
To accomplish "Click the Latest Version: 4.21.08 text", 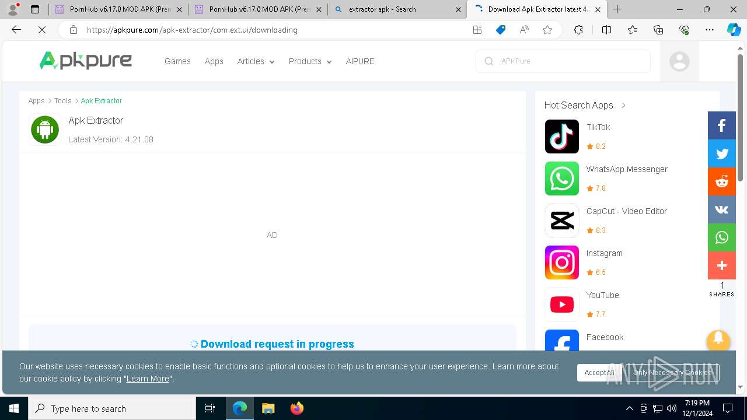I will tap(111, 139).
